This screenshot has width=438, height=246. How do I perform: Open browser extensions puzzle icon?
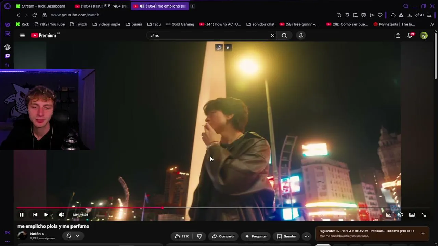point(393,15)
